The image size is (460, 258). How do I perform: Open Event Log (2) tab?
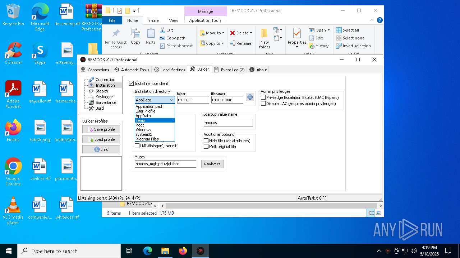coord(229,70)
